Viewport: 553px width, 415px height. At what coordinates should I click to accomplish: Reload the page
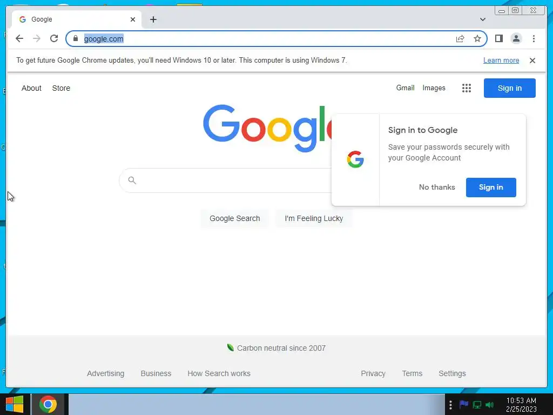click(54, 38)
